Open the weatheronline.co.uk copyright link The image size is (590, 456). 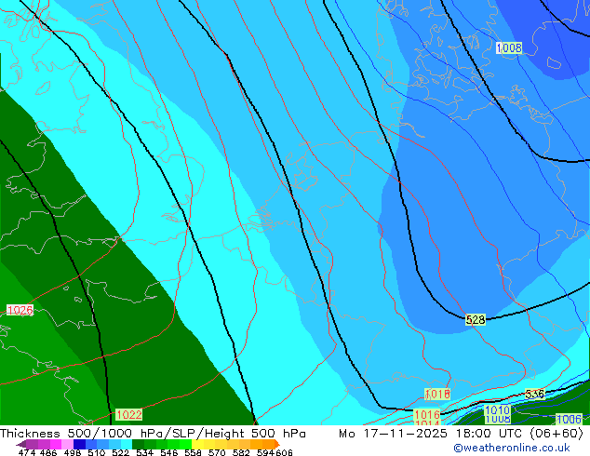tap(512, 448)
